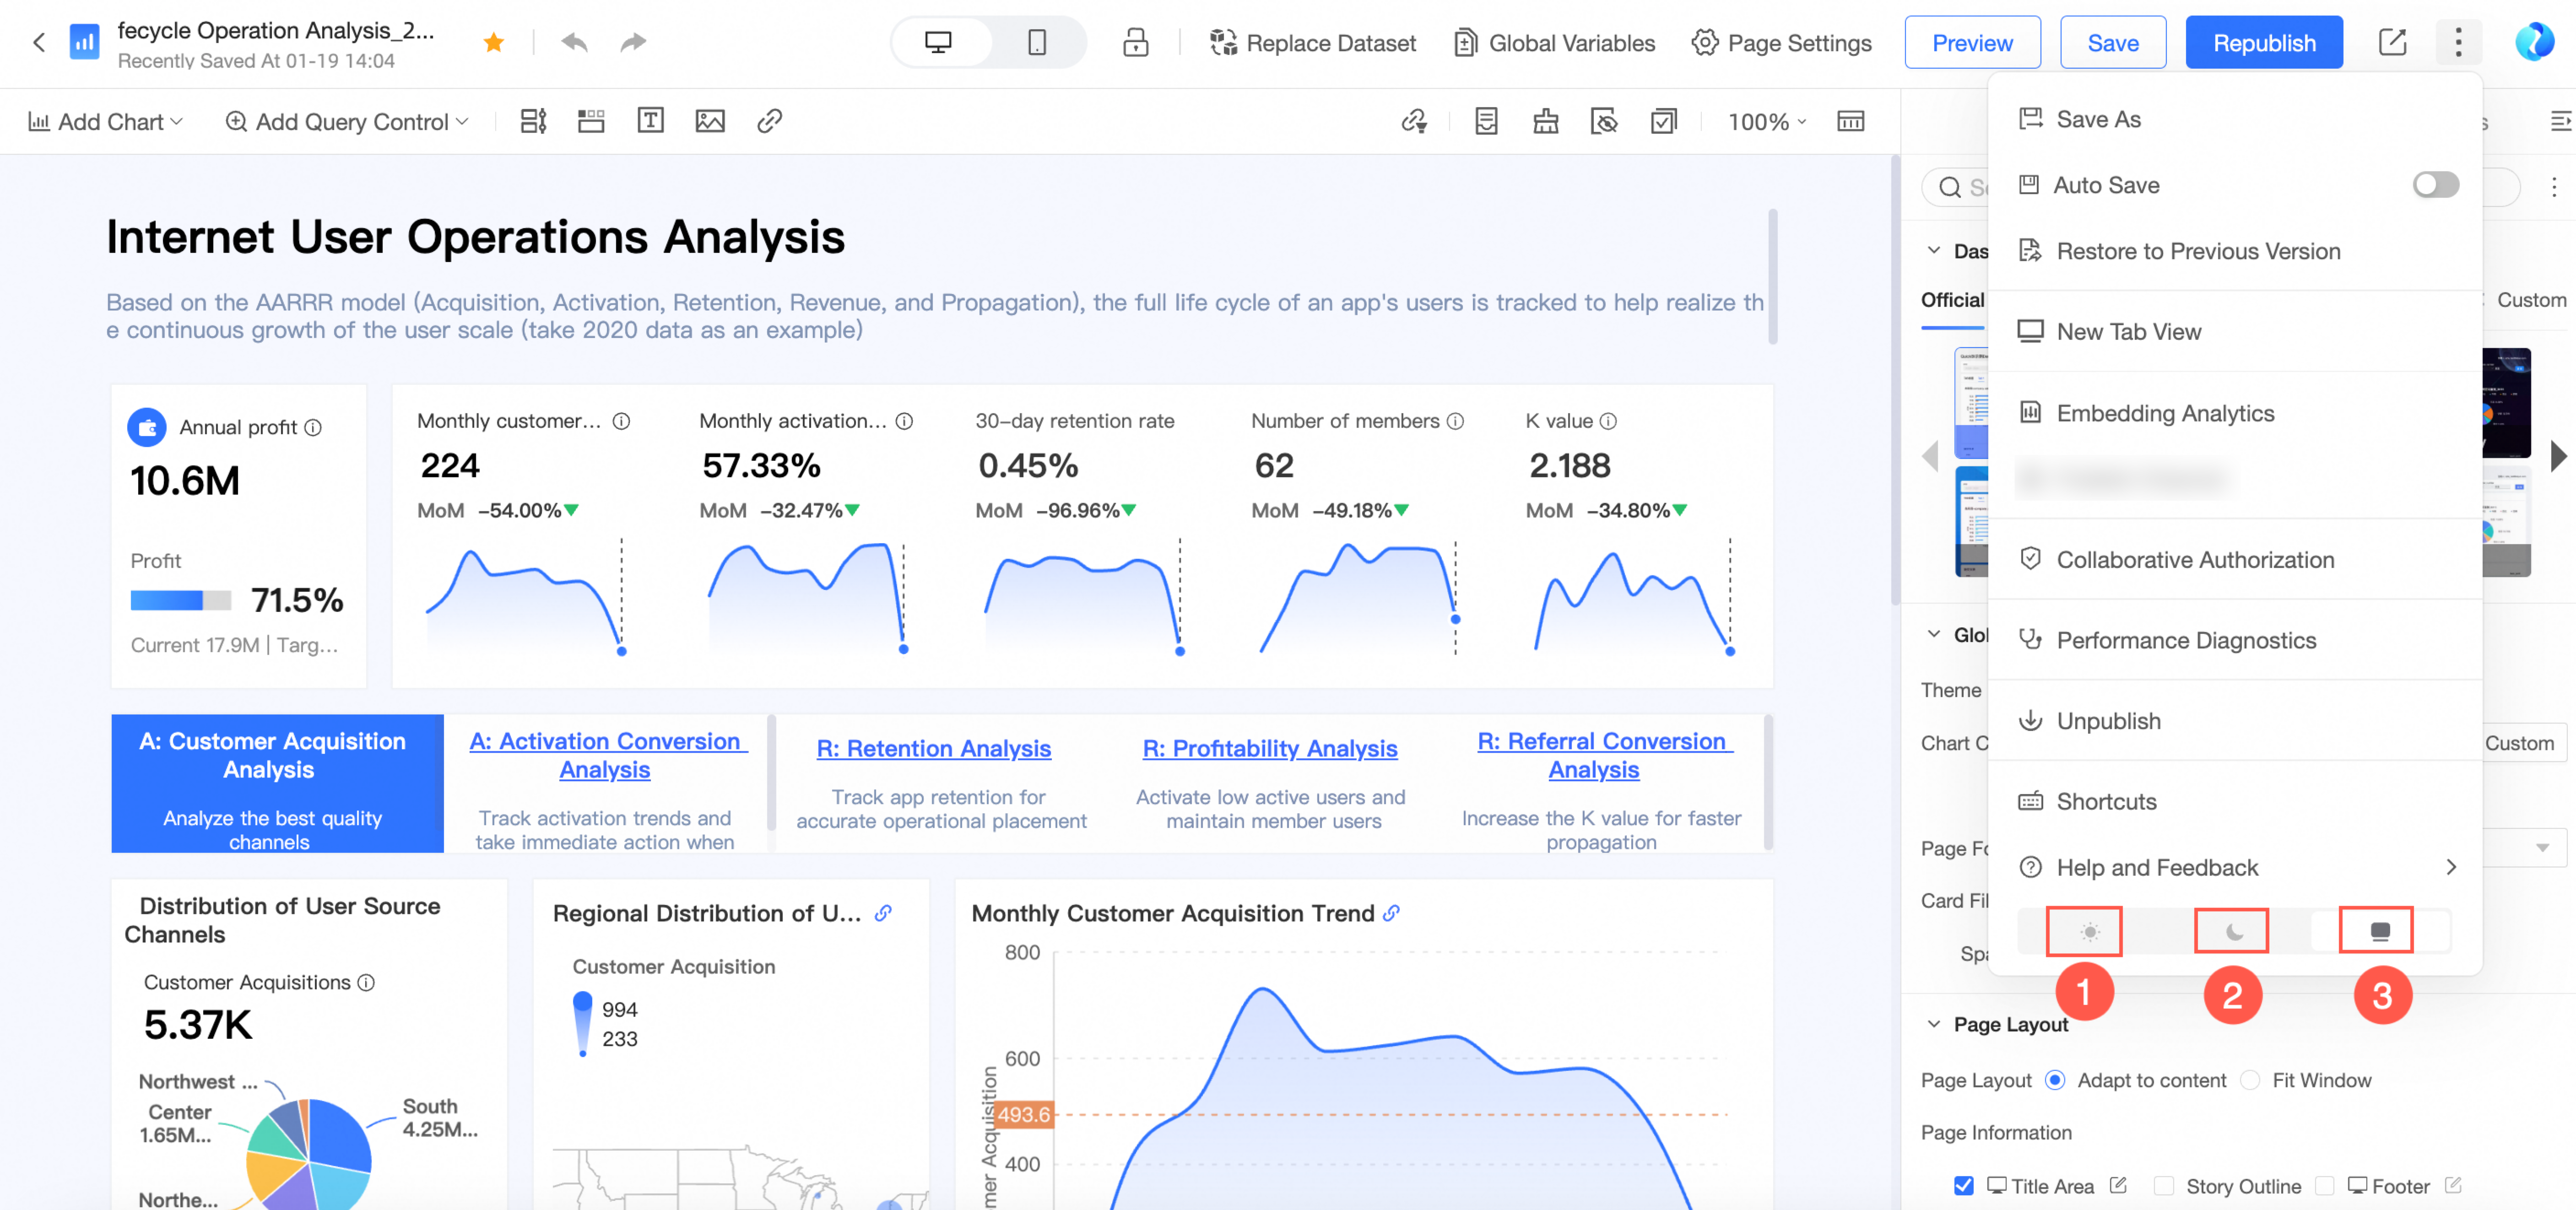Click the link icon beside Regional Distribution title

tap(883, 913)
